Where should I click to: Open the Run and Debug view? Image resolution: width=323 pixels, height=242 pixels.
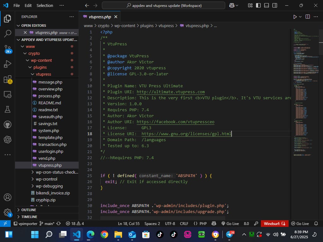coord(8,64)
